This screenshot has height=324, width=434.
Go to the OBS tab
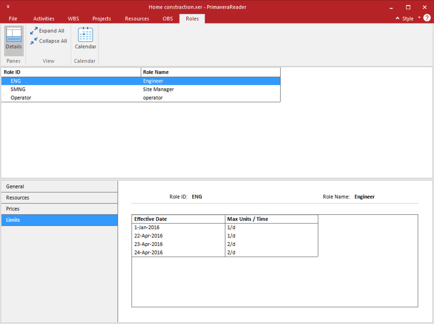[168, 19]
